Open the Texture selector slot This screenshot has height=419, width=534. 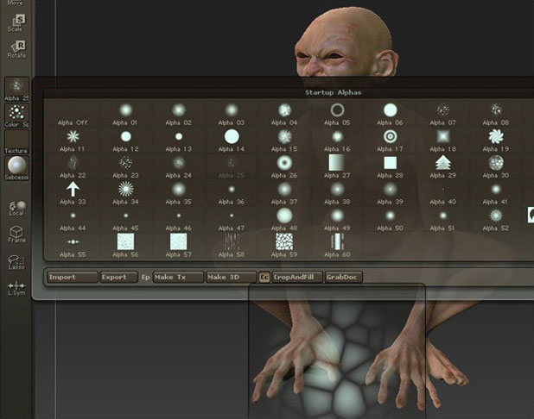click(16, 141)
